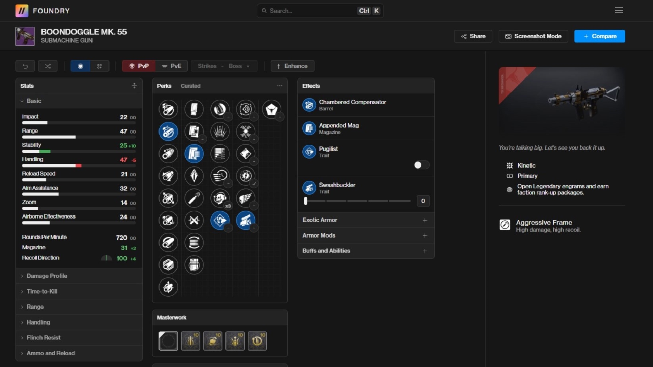Select the skull perk icon marked x3

(x=220, y=198)
